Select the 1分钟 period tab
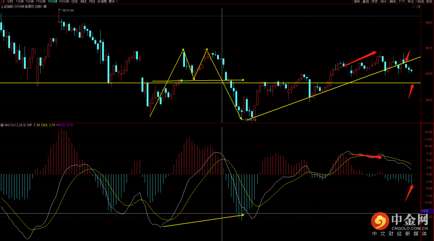This screenshot has height=241, width=434. [20, 2]
